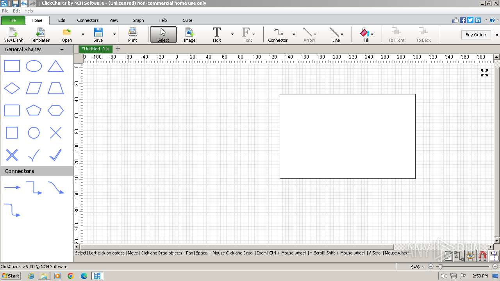Click the fullscreen expand arrows on canvas
Screen dimensions: 500x281
pos(484,73)
